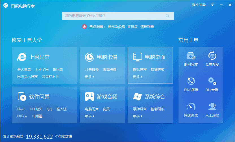
Task: Select the 硬件设备 link
Action: pyautogui.click(x=140, y=109)
